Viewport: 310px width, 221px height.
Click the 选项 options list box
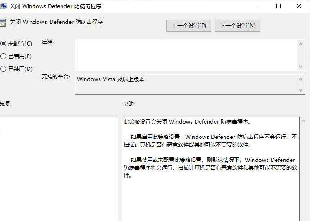59,169
